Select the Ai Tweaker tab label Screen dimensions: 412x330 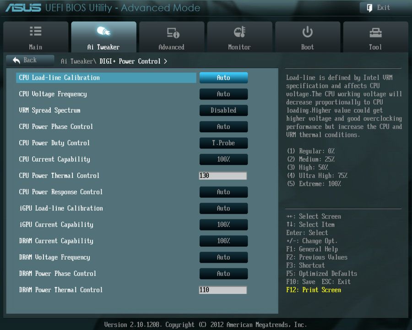pos(103,47)
